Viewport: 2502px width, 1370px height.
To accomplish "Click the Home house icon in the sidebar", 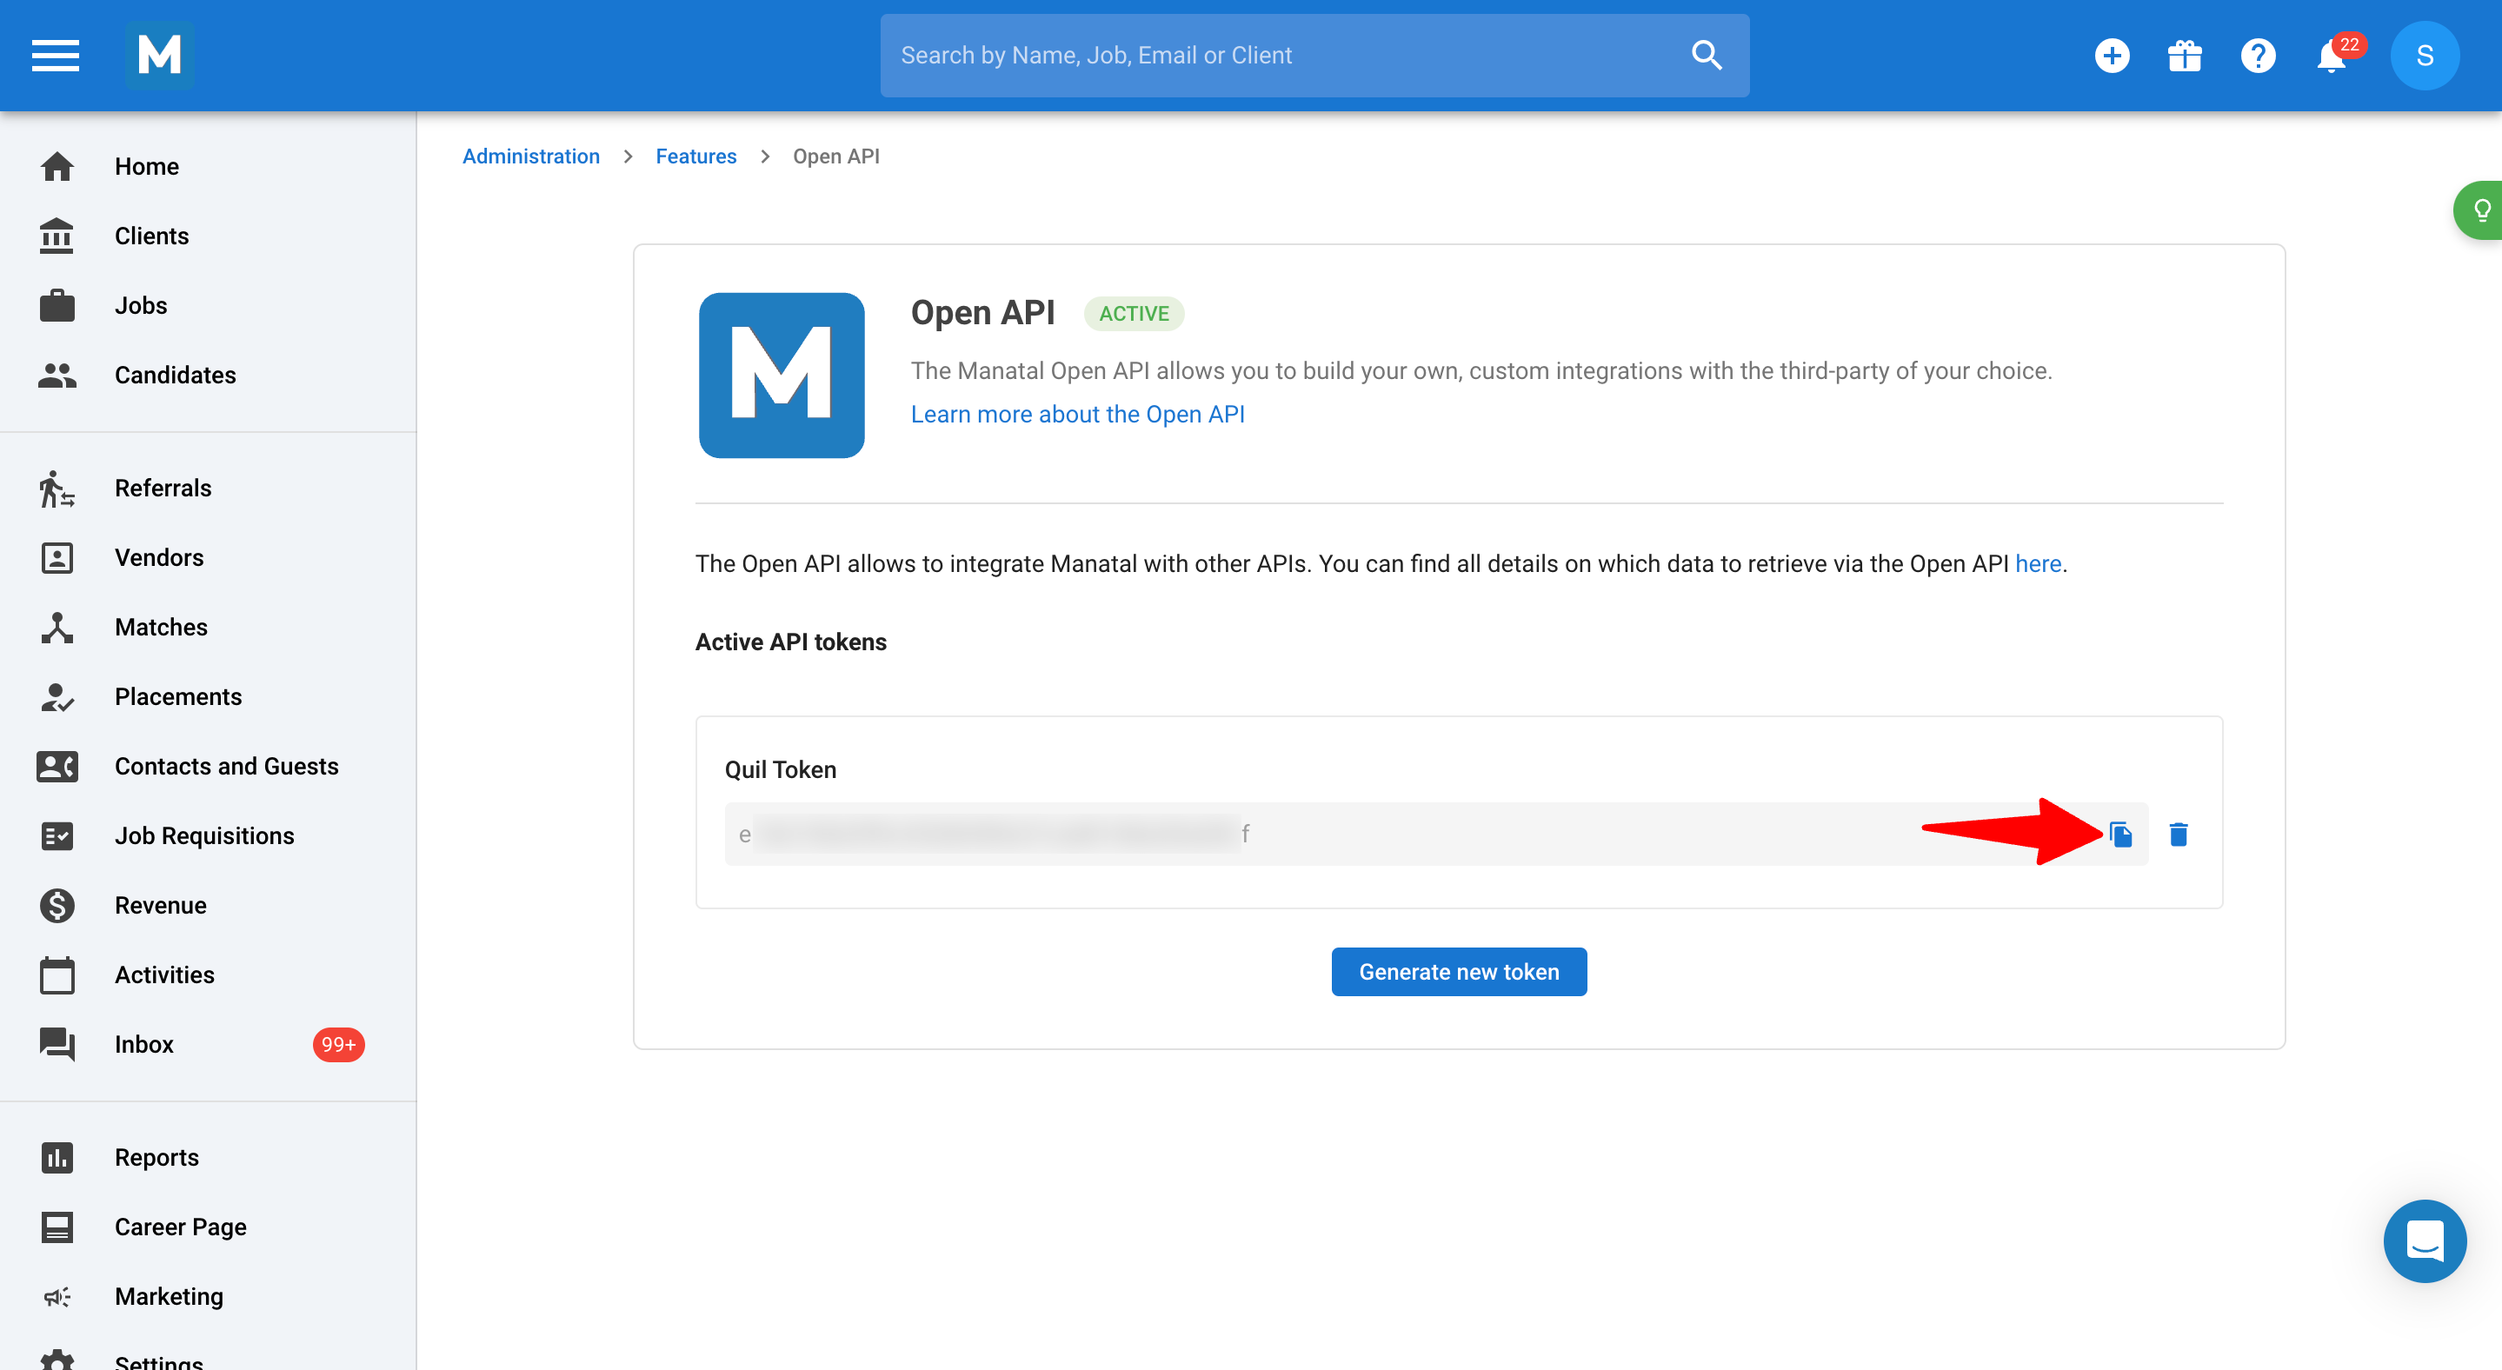I will (57, 166).
